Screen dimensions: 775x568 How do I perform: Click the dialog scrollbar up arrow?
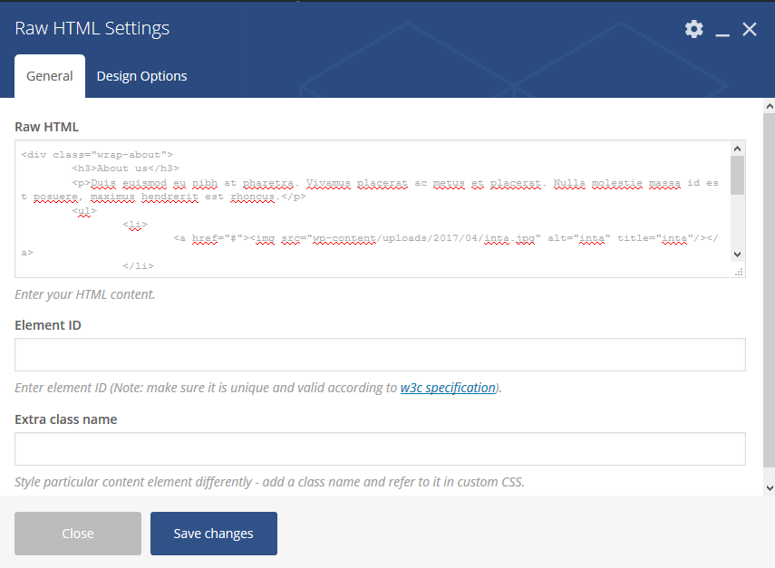pos(769,106)
